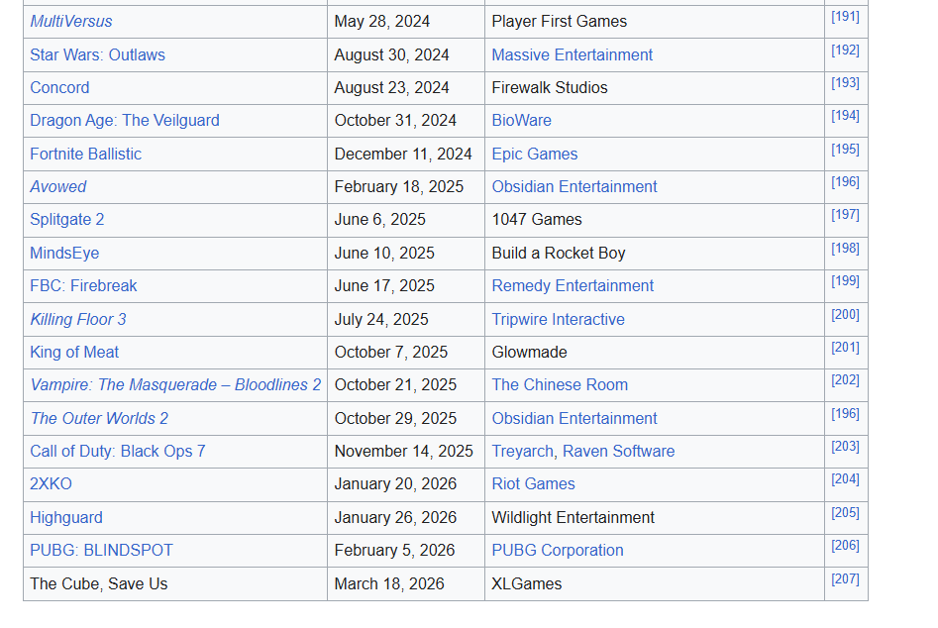Select the "Player First Games" cell text
The height and width of the screenshot is (628, 938).
560,22
